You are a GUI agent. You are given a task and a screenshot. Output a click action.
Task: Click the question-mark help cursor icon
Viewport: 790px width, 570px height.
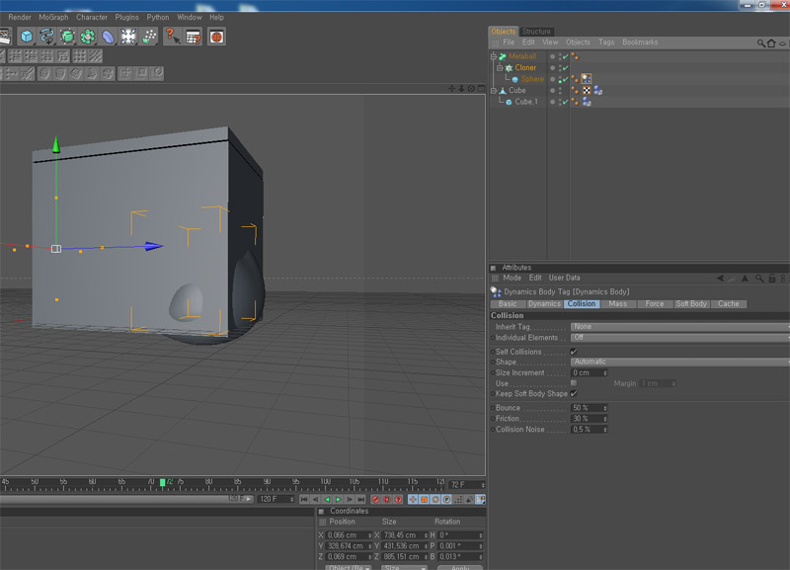(172, 37)
